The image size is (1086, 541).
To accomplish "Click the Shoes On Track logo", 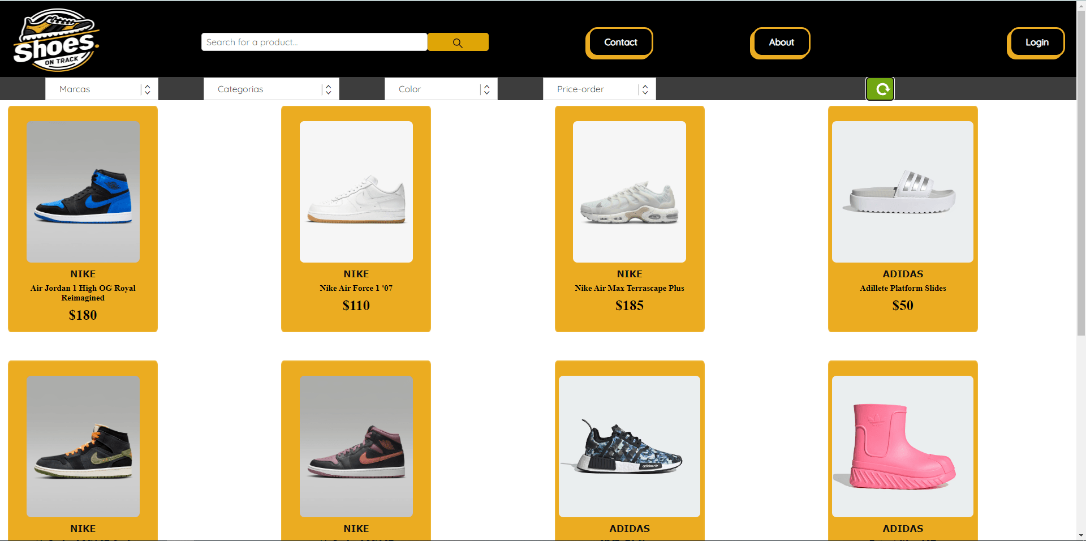I will tap(56, 40).
